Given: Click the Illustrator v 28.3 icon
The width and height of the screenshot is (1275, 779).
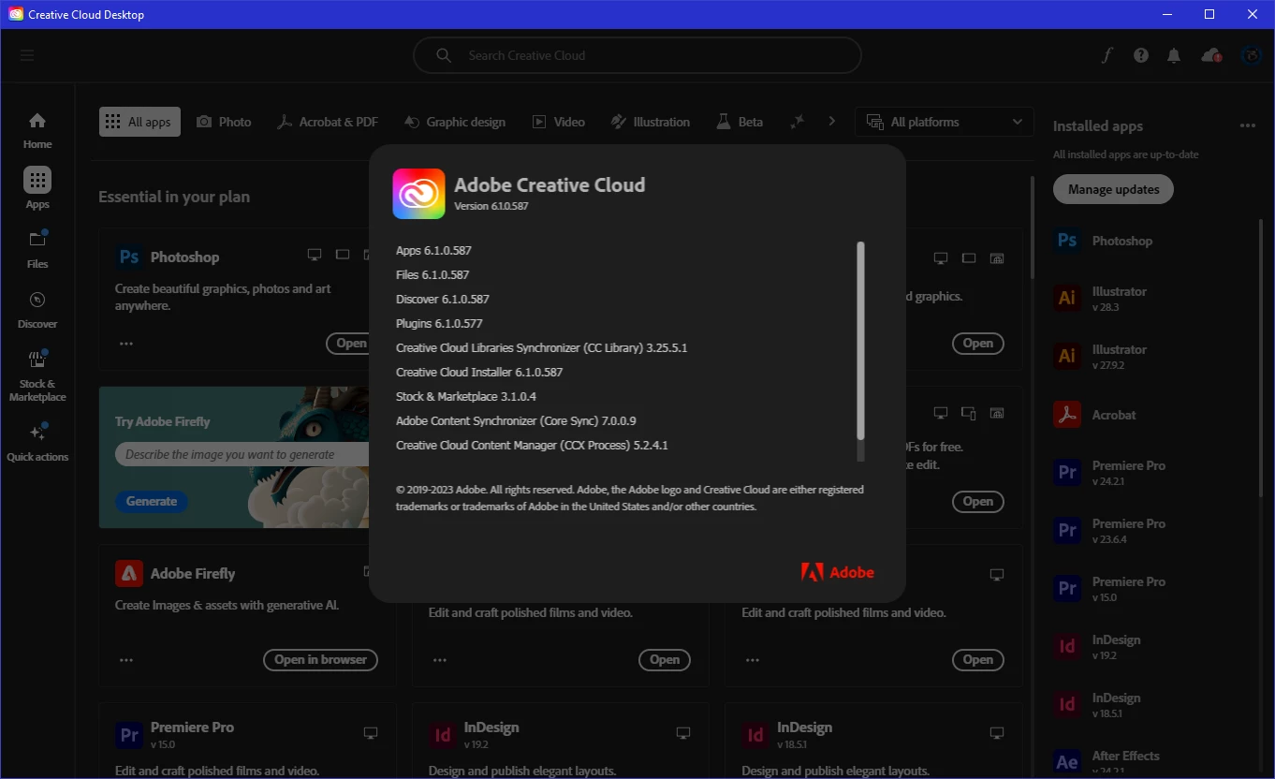Looking at the screenshot, I should pos(1067,299).
